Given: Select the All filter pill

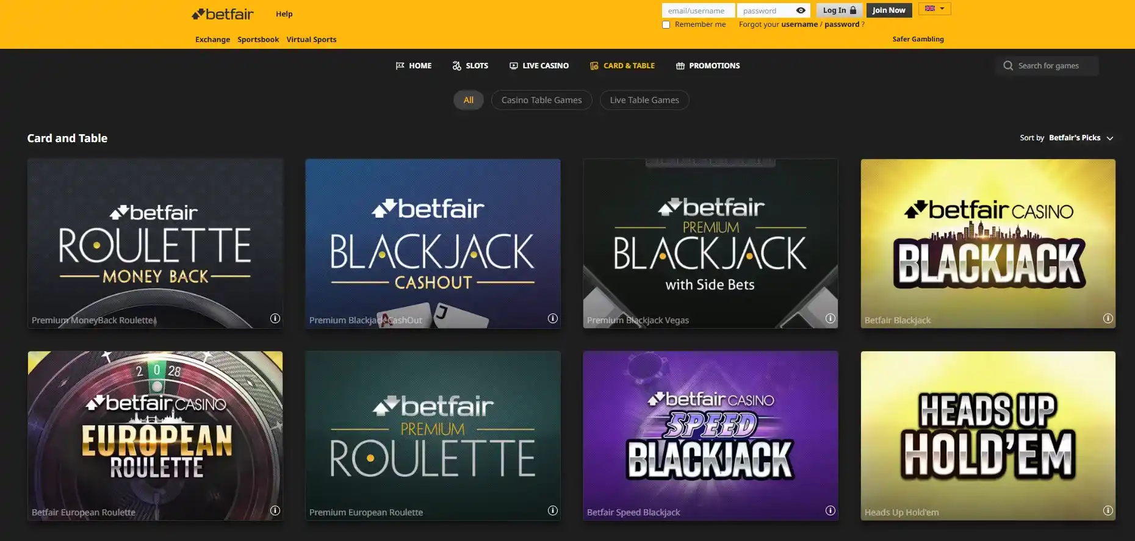Looking at the screenshot, I should pyautogui.click(x=469, y=100).
